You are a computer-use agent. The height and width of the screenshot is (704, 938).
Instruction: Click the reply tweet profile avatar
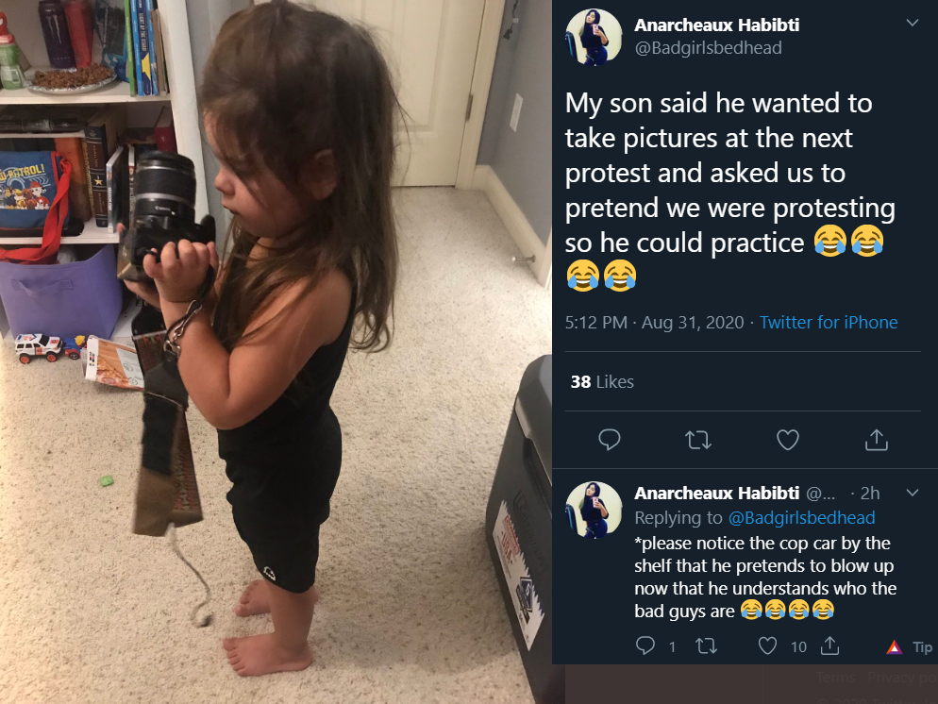coord(594,511)
